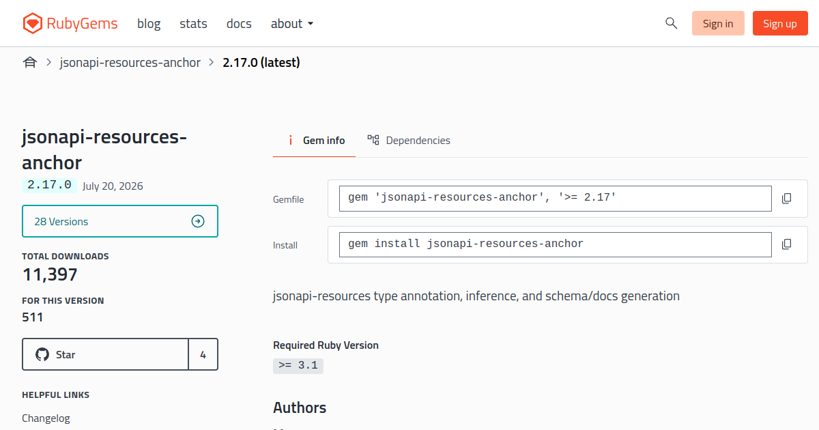Star the gem on GitHub
The image size is (819, 430).
105,354
